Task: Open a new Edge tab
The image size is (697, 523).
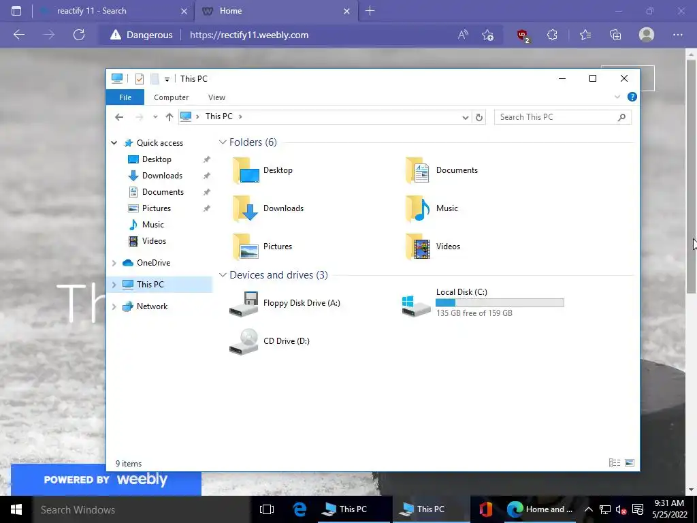Action: (370, 11)
